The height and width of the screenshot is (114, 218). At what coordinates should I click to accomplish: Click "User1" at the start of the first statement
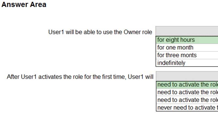click(x=56, y=32)
